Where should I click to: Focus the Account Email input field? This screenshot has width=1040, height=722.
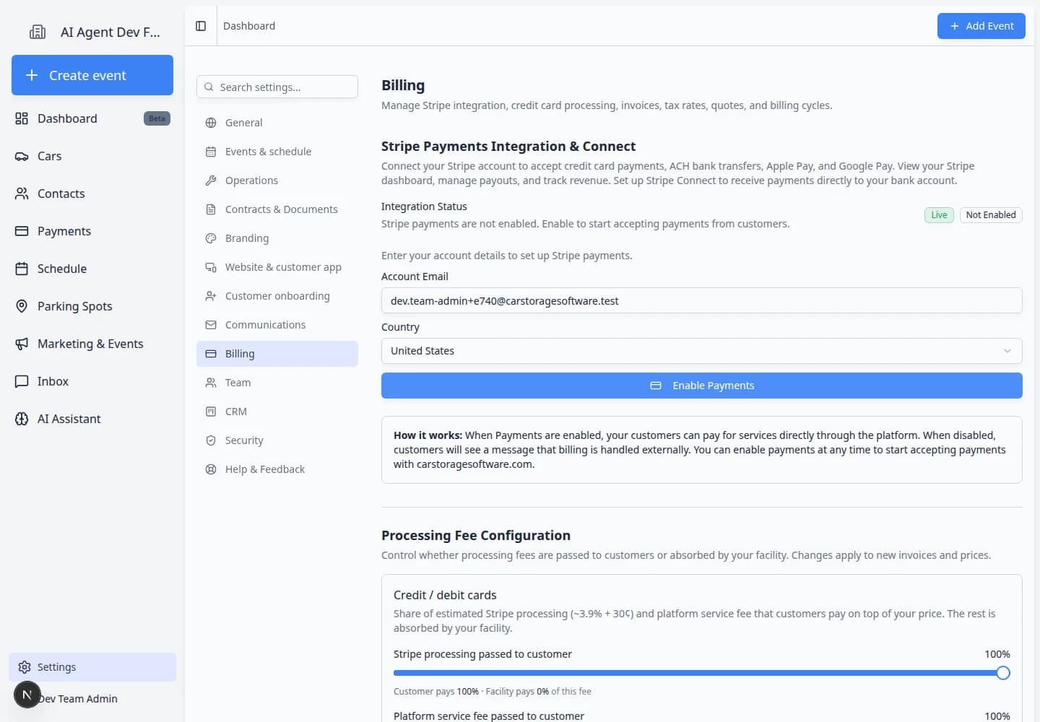(x=701, y=300)
